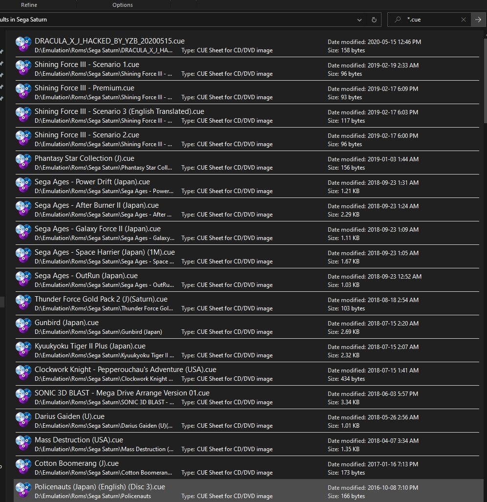
Task: Select Clockwork Knight - Pepperouchau's Adventure (USA).cue
Action: point(126,370)
